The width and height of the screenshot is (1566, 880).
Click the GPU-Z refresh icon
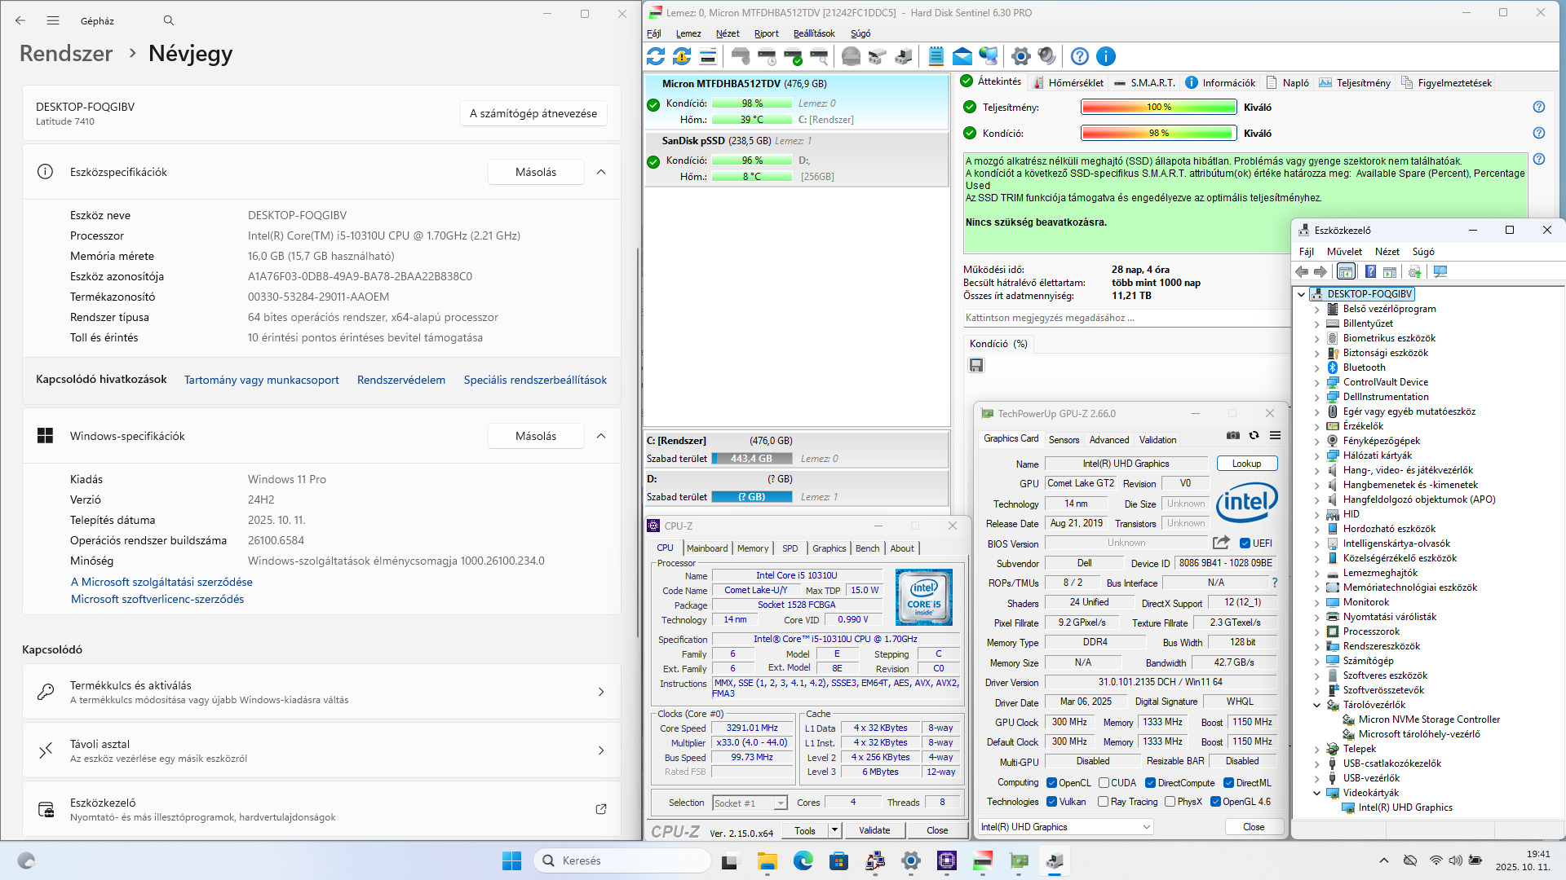click(1254, 436)
